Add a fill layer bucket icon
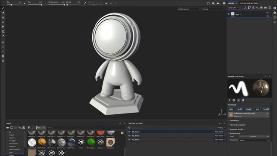Screen dimensions: 277x156 (x=258, y=8)
